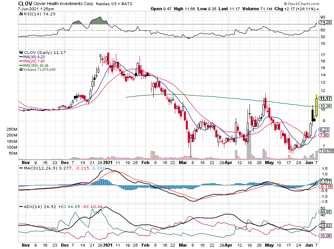Click the -0.115 signal tag on the MACD right axis
Viewport: 334px width, 249px height.
[326, 187]
